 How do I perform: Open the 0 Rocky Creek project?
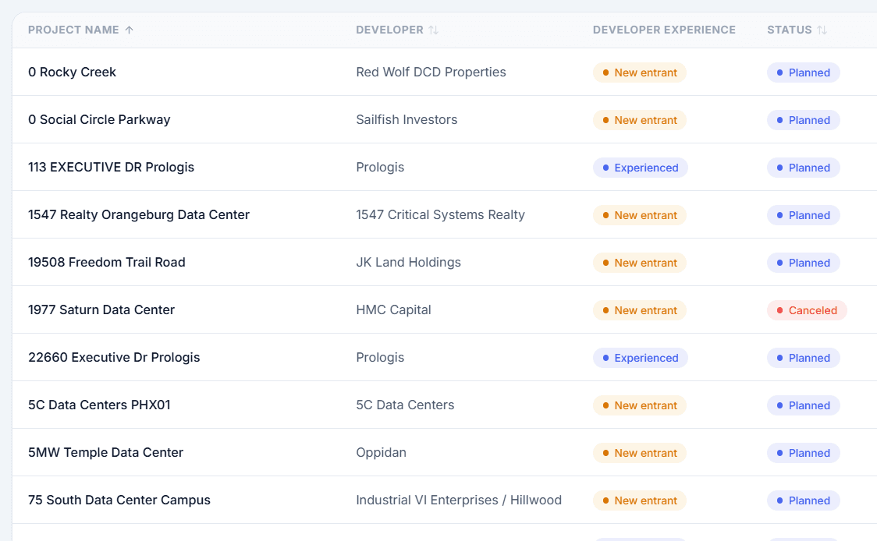pyautogui.click(x=72, y=72)
